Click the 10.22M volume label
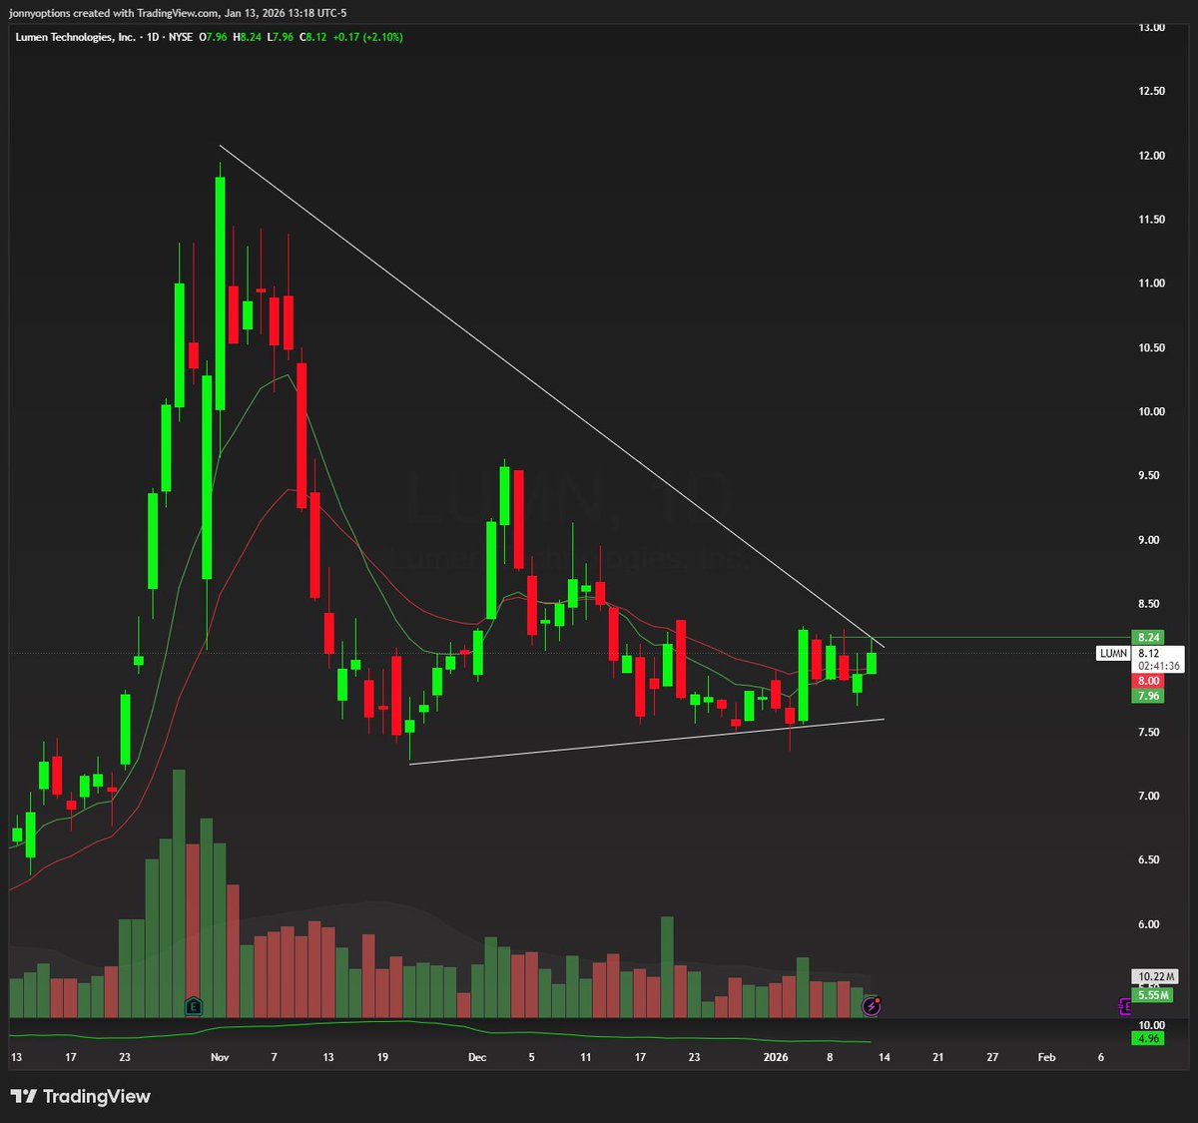This screenshot has height=1123, width=1198. [x=1155, y=976]
